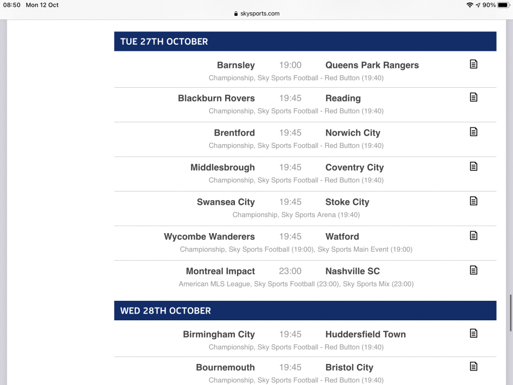Click document icon next to Wycombe v Watford
The height and width of the screenshot is (385, 513).
pyautogui.click(x=473, y=236)
